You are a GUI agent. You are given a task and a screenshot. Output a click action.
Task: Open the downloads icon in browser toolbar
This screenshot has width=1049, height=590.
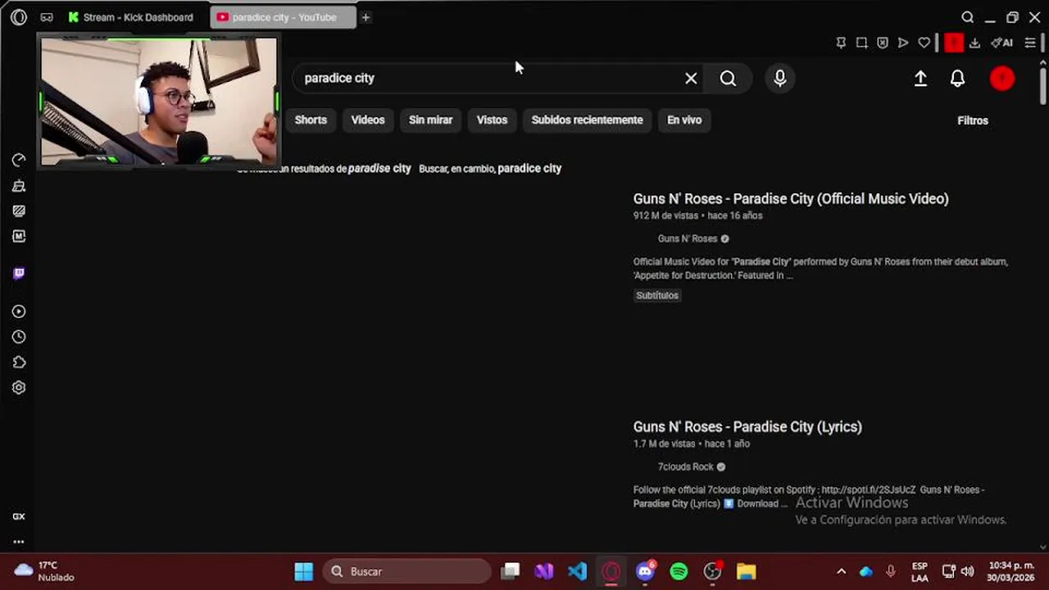(974, 43)
